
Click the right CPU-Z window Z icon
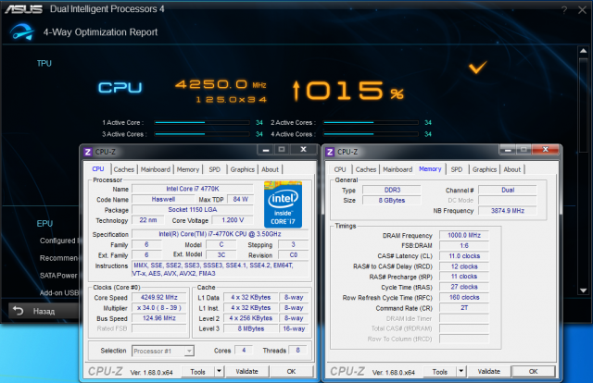click(x=330, y=152)
